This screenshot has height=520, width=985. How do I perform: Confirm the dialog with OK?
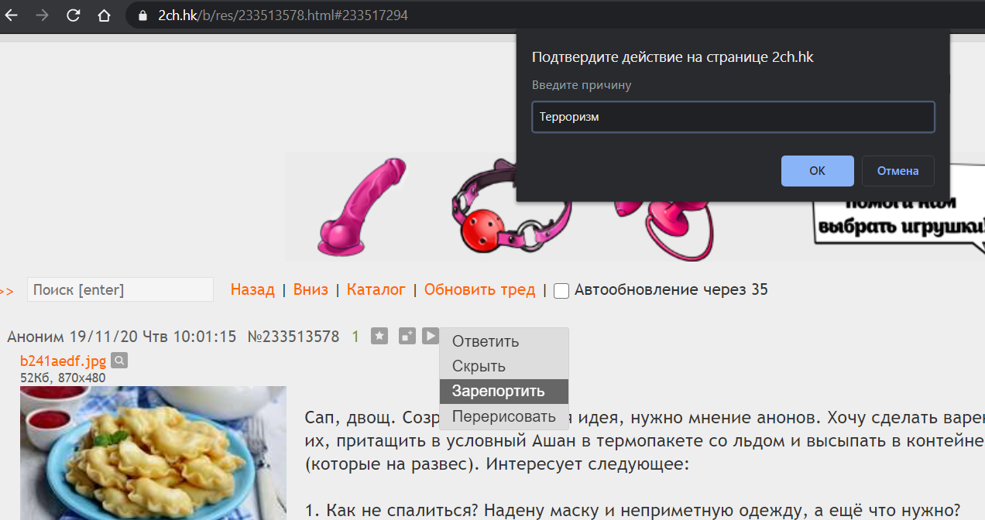click(817, 171)
